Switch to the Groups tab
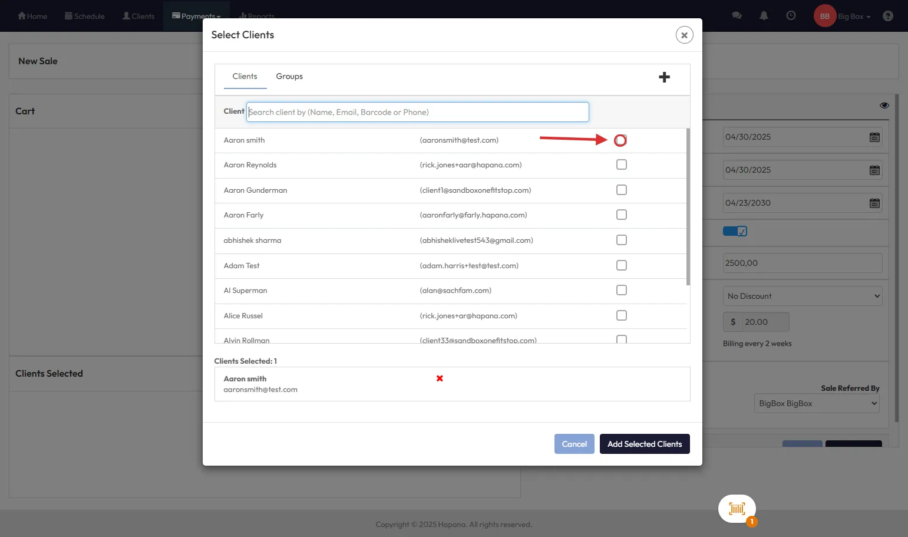This screenshot has height=537, width=908. point(289,77)
